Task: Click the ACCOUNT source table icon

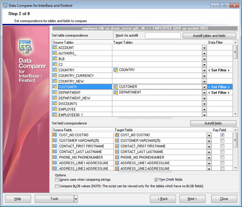Action: [55, 47]
